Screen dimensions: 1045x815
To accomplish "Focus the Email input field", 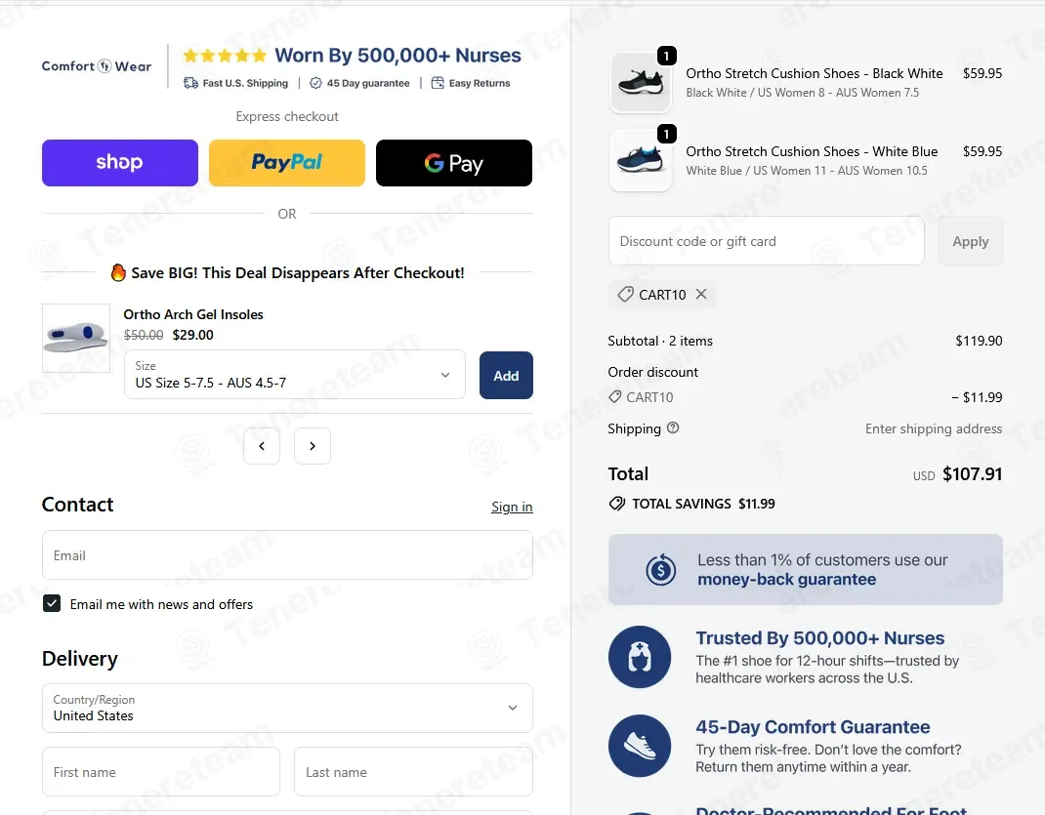I will click(x=287, y=554).
